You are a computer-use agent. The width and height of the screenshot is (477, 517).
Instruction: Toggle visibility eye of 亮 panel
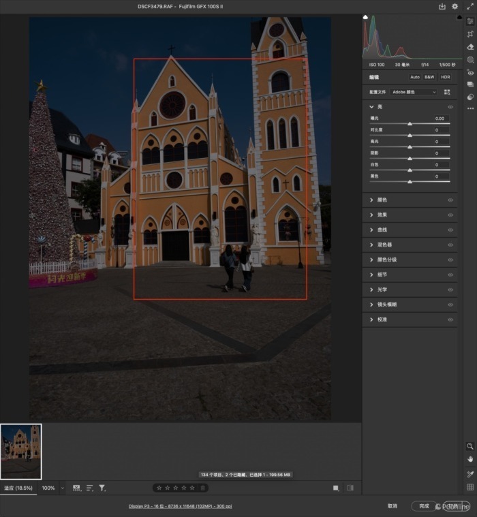point(450,107)
